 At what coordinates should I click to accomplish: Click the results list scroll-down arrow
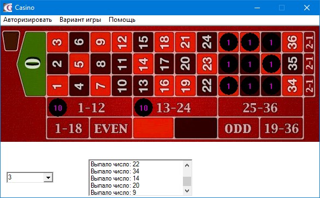point(187,191)
